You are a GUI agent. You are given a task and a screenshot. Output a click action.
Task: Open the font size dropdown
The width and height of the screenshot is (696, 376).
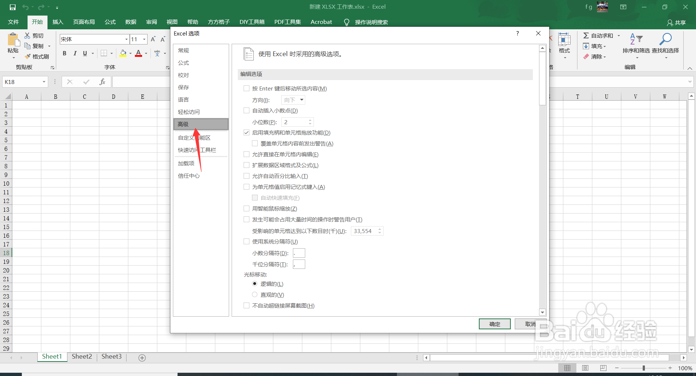point(144,39)
